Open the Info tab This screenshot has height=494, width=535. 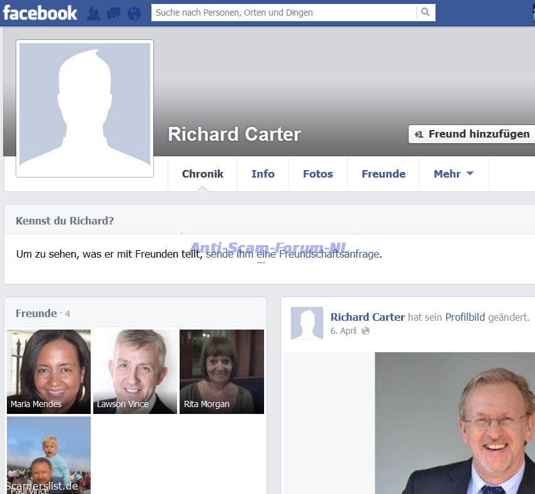tap(263, 174)
